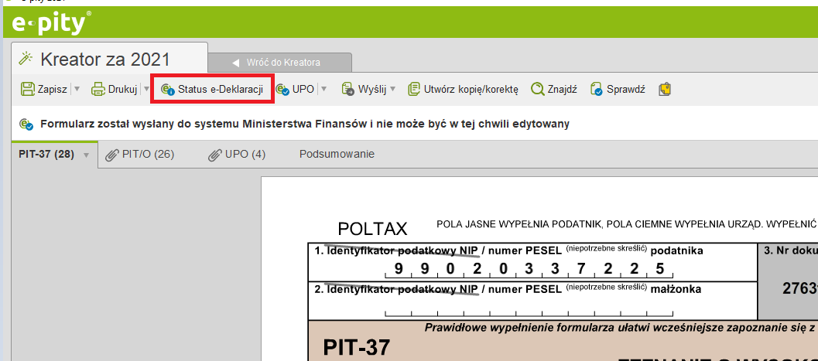Click the magic wand Kreator icon
Image resolution: width=818 pixels, height=361 pixels.
tap(26, 59)
